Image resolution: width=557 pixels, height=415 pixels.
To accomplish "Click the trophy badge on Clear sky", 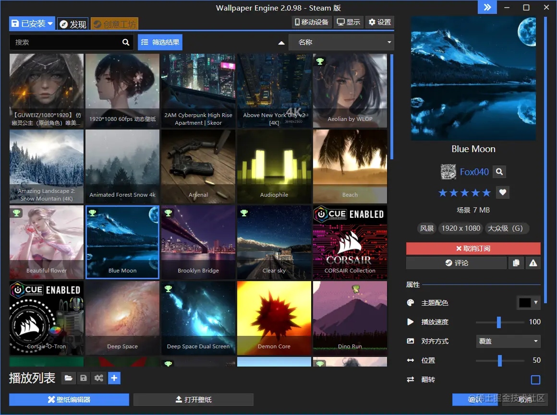I will [x=244, y=213].
